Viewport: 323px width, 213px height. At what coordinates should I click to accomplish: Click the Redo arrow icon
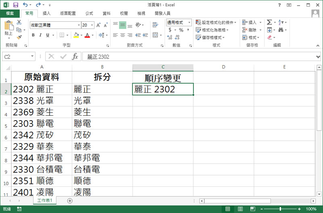[x=38, y=5]
